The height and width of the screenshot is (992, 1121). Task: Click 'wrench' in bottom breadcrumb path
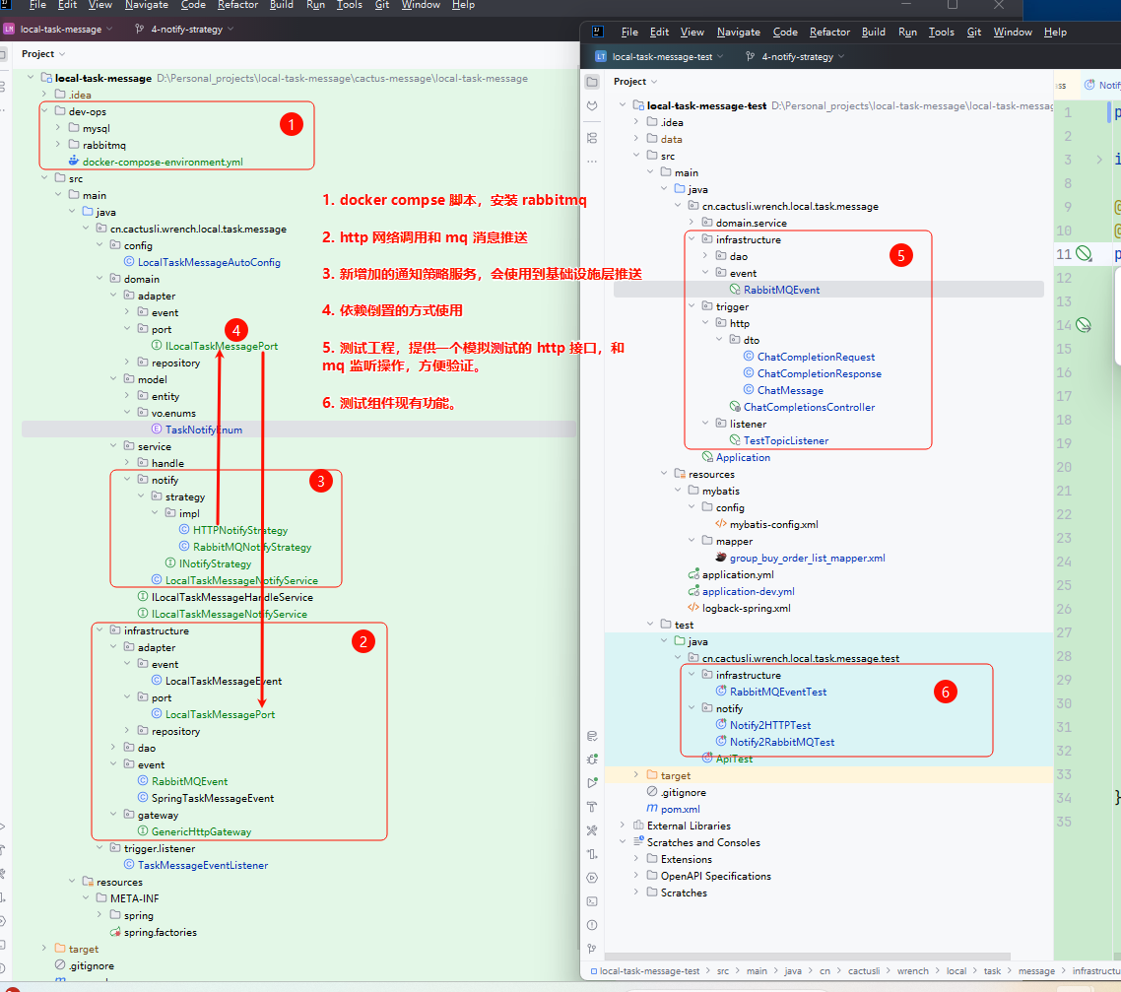tap(912, 970)
